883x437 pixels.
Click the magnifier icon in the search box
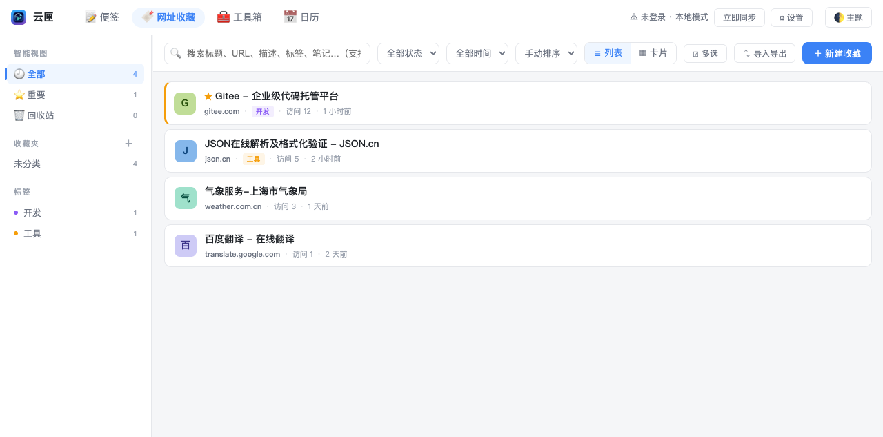click(x=176, y=53)
